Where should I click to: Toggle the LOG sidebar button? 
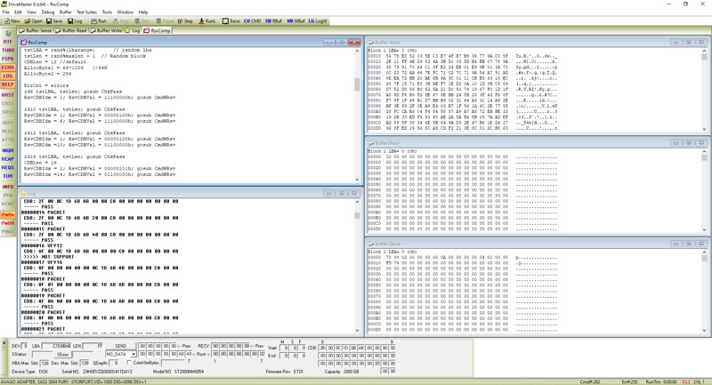point(8,76)
